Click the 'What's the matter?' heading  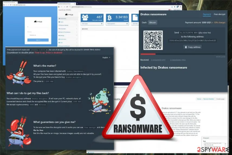tap(45, 66)
